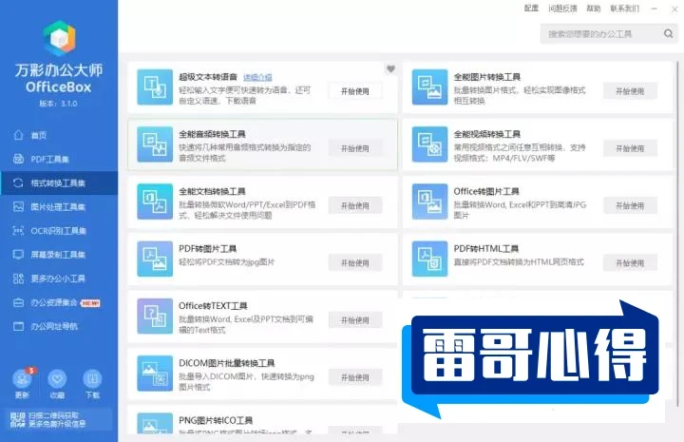Open 图片处理工具集 section
The height and width of the screenshot is (442, 684).
click(59, 207)
